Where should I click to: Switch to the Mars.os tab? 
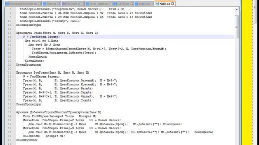click(x=51, y=4)
